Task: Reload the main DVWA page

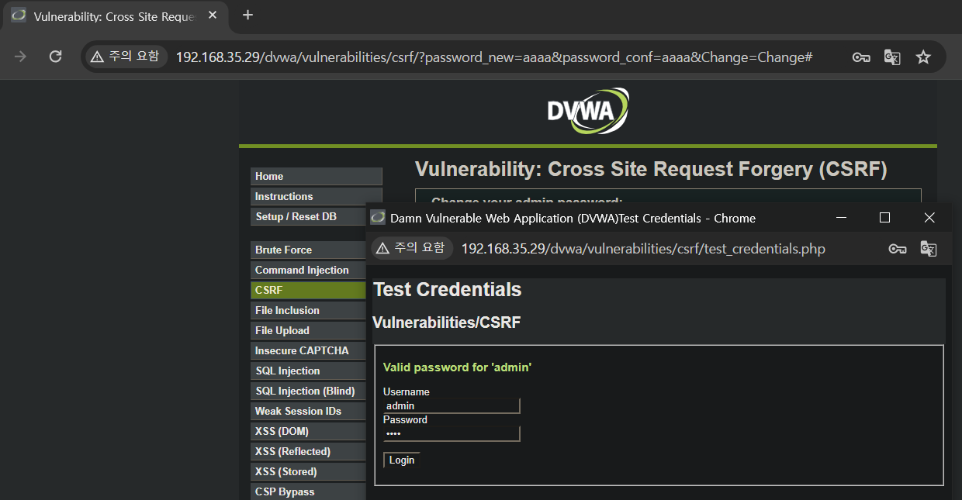Action: 55,57
